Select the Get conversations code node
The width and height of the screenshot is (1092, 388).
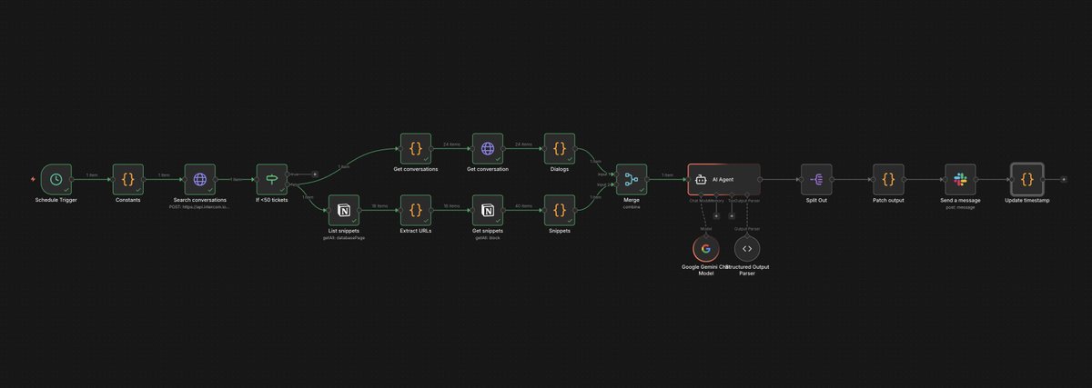(x=416, y=149)
